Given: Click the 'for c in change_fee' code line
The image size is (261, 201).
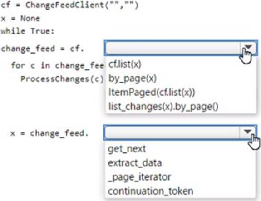Looking at the screenshot, I should pyautogui.click(x=58, y=65).
